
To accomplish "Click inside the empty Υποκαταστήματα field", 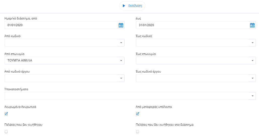I will [126, 96].
